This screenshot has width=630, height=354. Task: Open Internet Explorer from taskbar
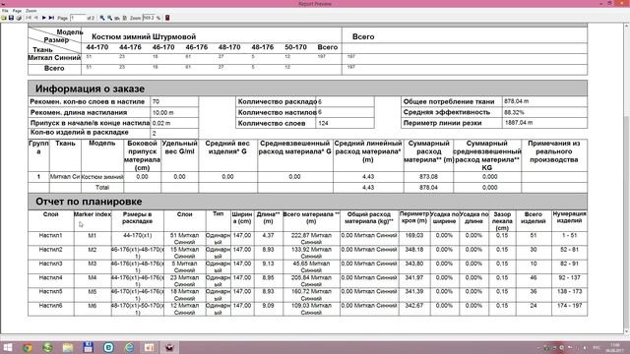point(129,347)
